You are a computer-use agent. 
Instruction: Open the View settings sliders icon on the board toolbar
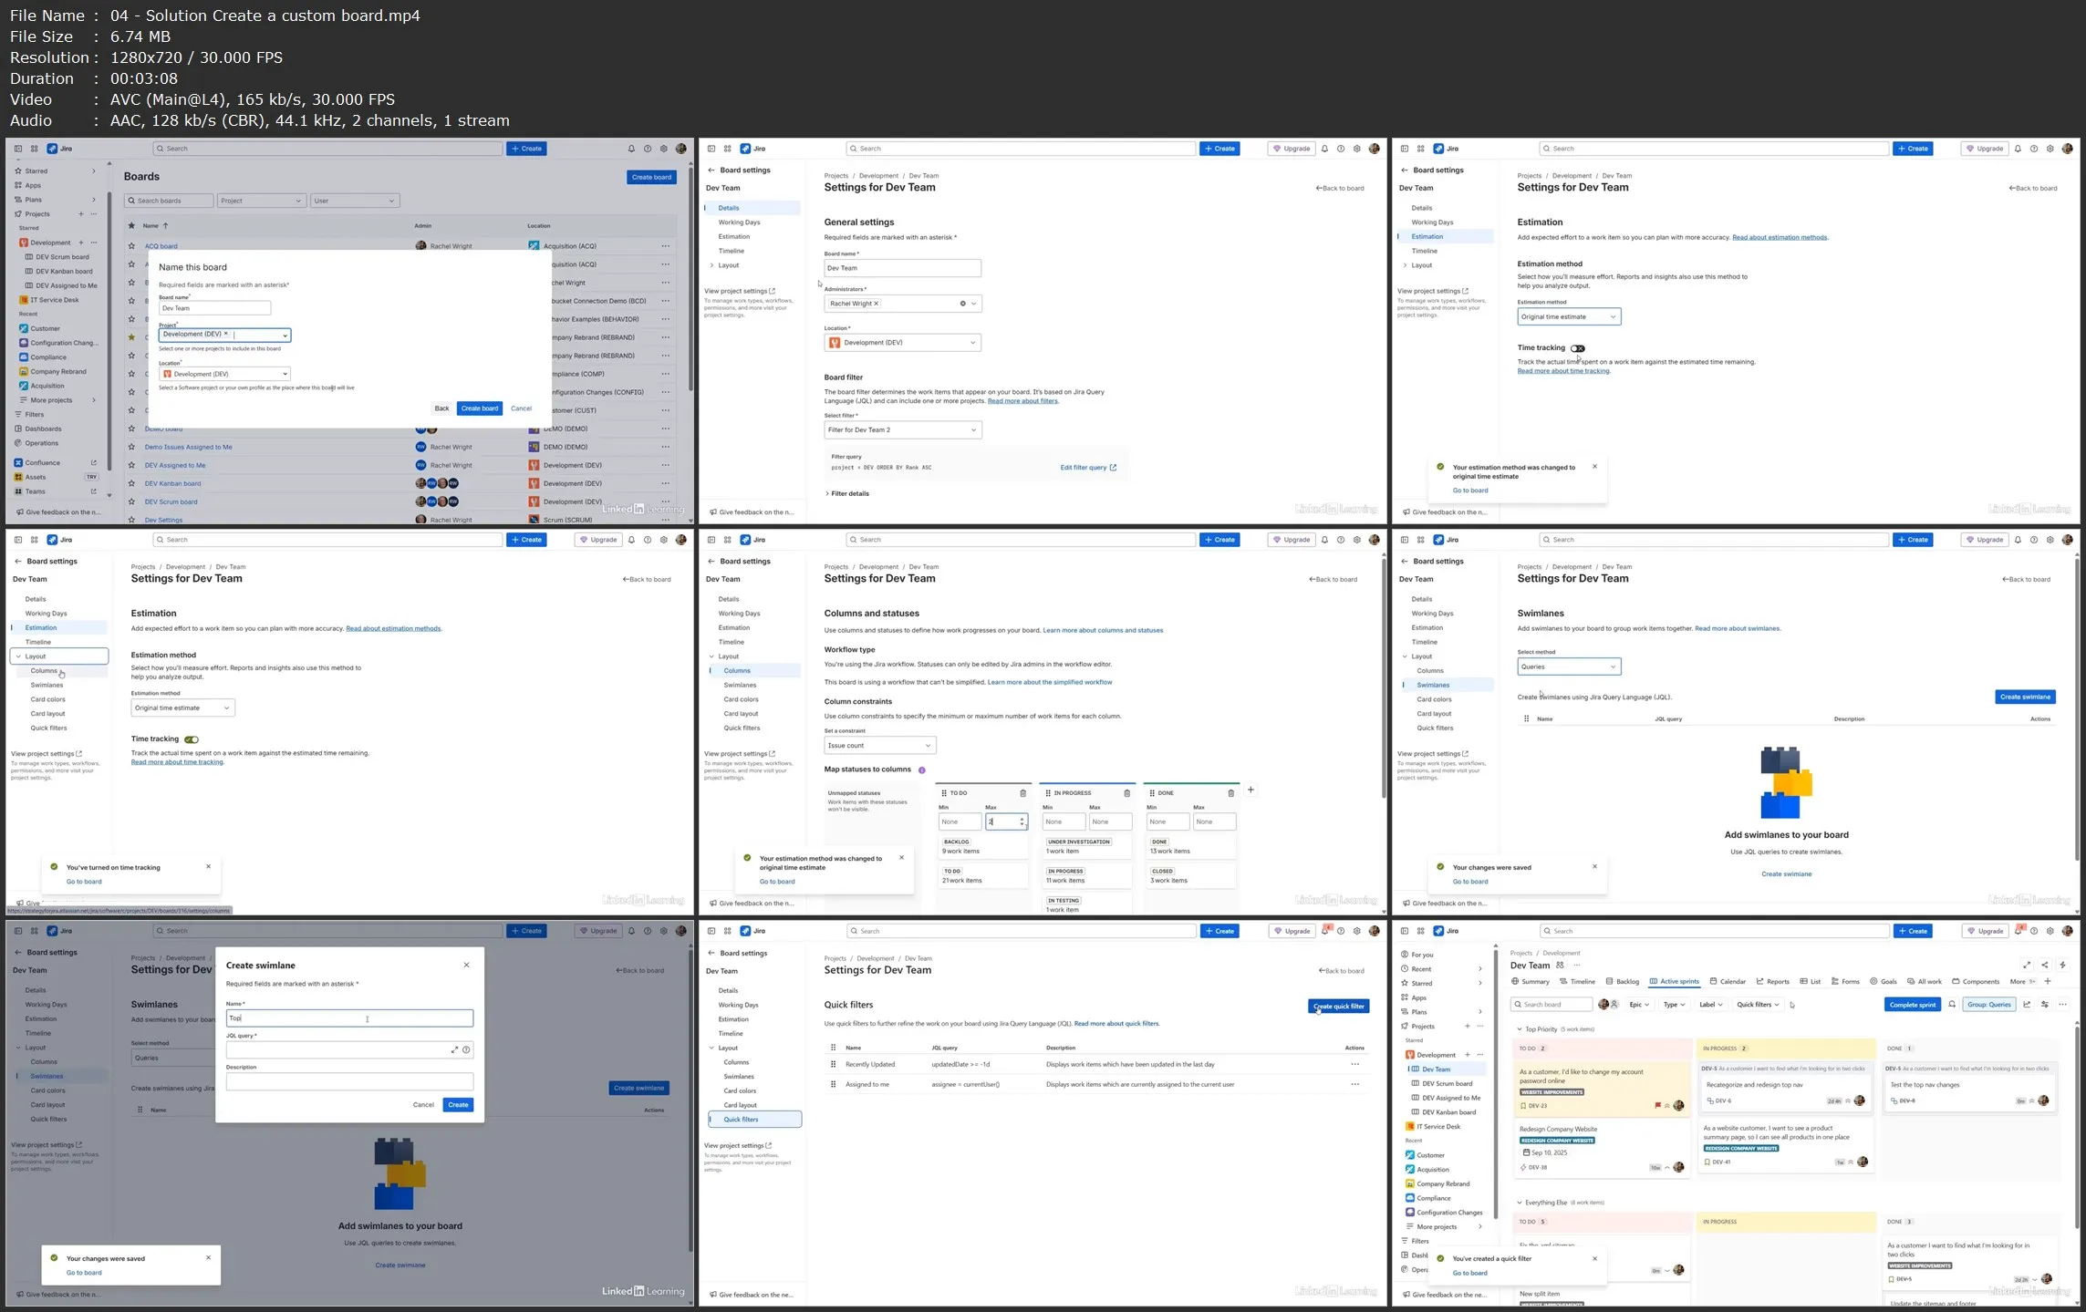[2045, 1005]
